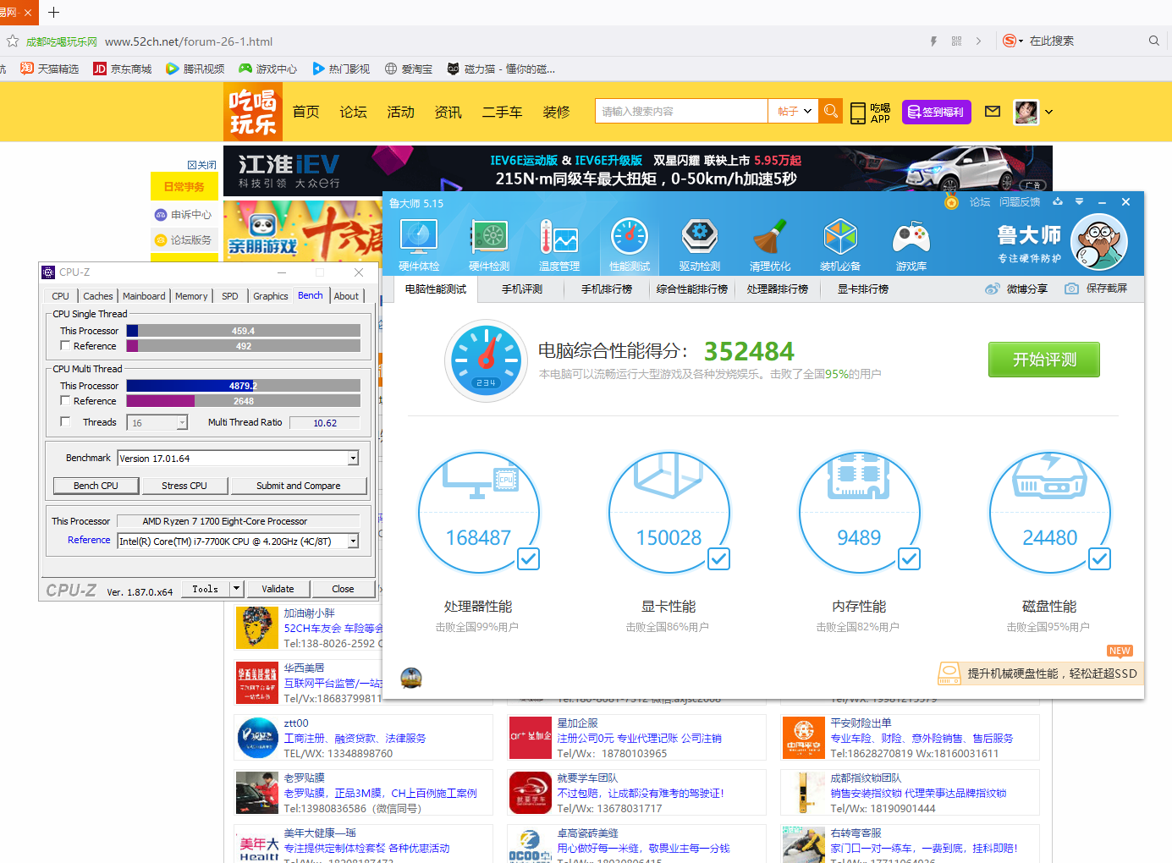1172x863 pixels.
Task: Switch to the Memory tab in CPU-Z
Action: point(191,296)
